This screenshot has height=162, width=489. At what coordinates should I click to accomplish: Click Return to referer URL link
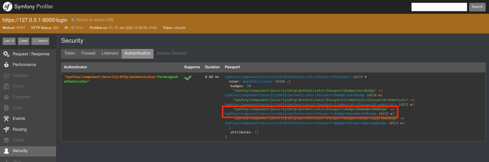95,20
